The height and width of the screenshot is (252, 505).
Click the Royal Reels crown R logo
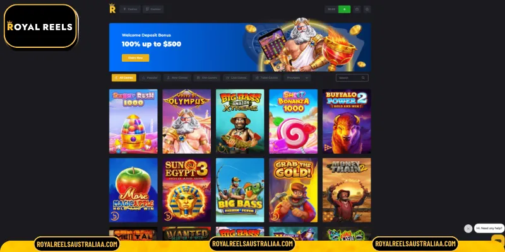tap(112, 8)
